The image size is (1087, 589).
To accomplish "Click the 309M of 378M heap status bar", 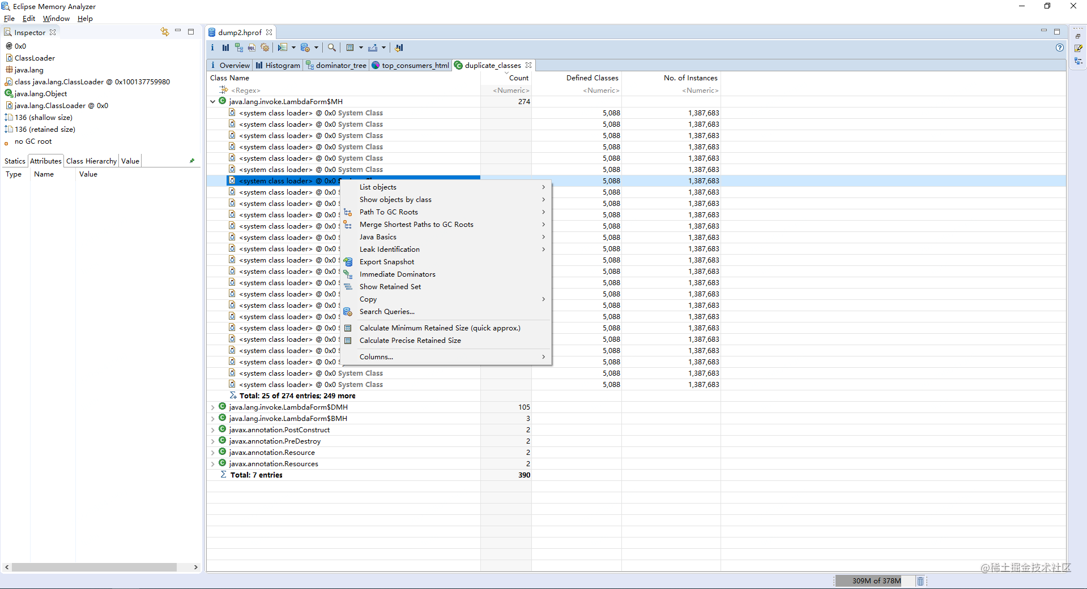I will (875, 581).
